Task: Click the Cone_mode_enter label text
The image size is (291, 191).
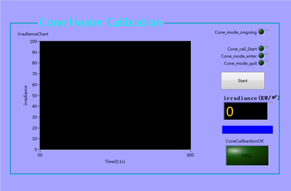Action: (x=239, y=56)
